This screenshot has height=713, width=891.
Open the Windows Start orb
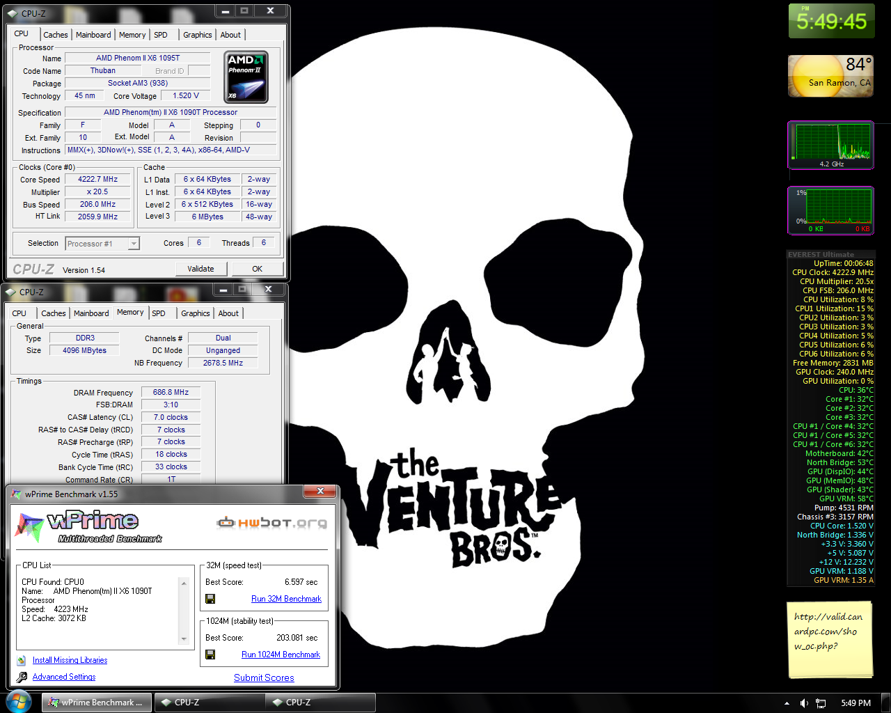point(18,702)
